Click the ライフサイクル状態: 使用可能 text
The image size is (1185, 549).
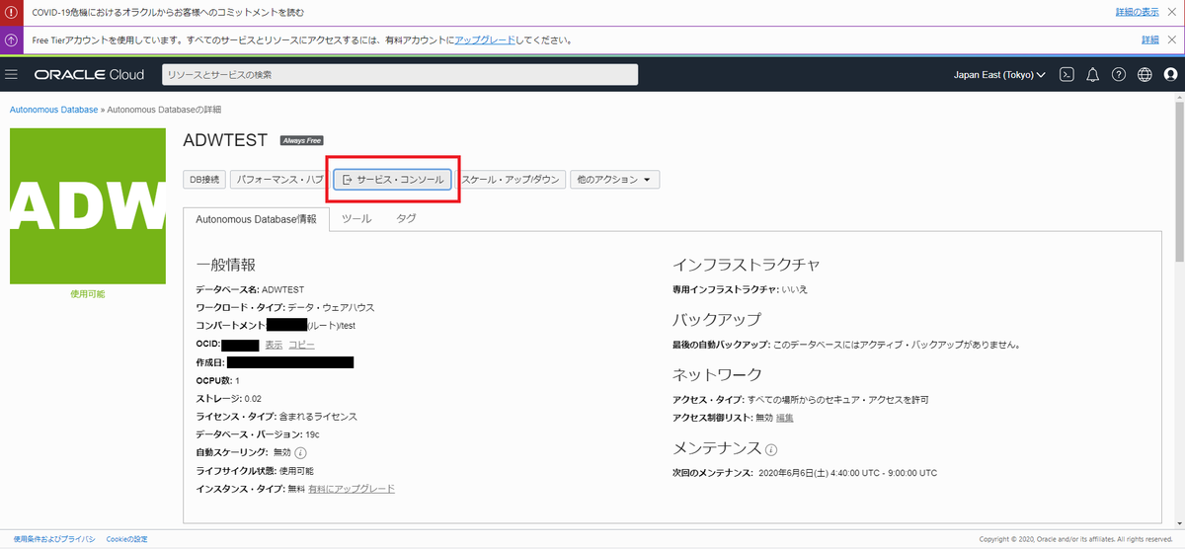pyautogui.click(x=255, y=471)
